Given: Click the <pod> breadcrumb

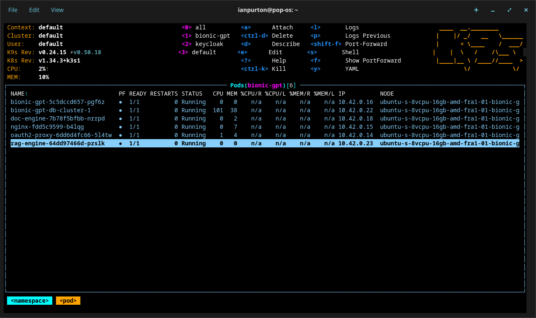Looking at the screenshot, I should tap(68, 301).
